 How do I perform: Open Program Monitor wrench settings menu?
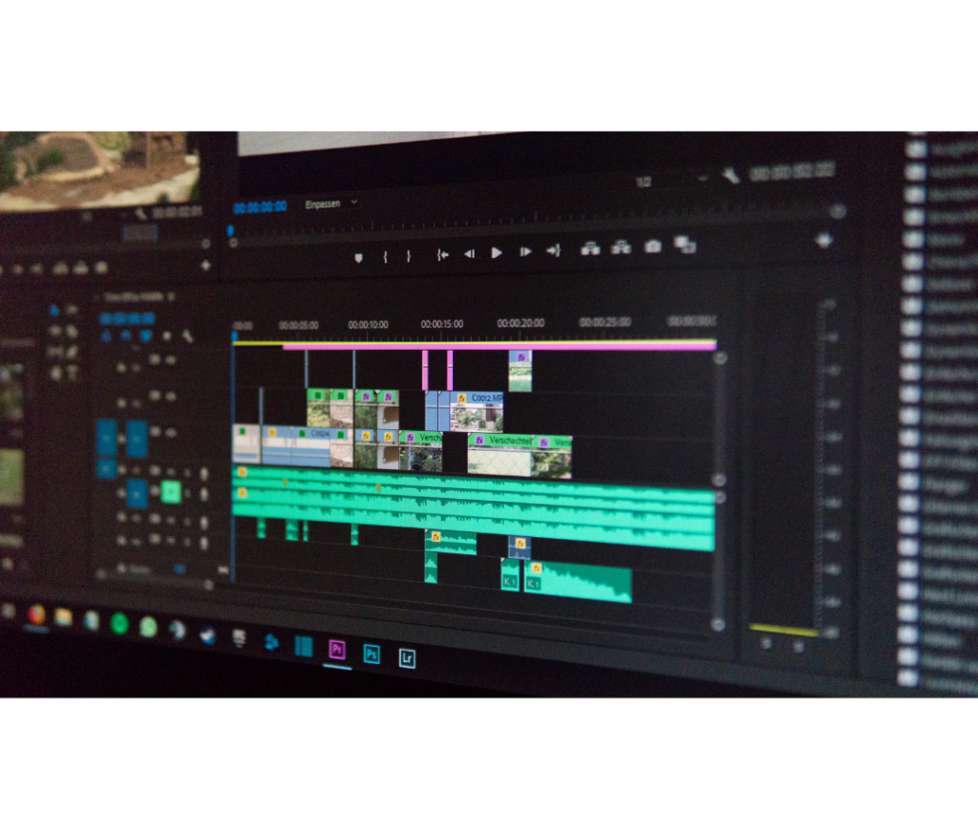731,175
